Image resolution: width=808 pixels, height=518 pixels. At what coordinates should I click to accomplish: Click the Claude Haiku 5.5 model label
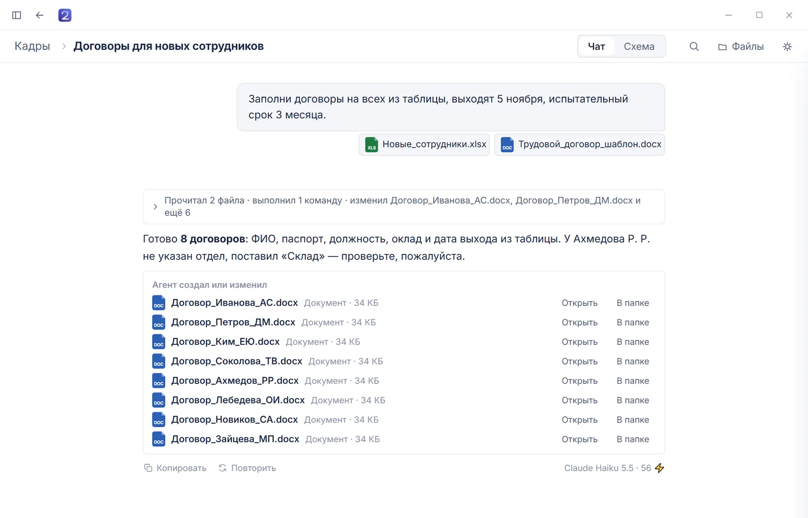[x=598, y=468]
